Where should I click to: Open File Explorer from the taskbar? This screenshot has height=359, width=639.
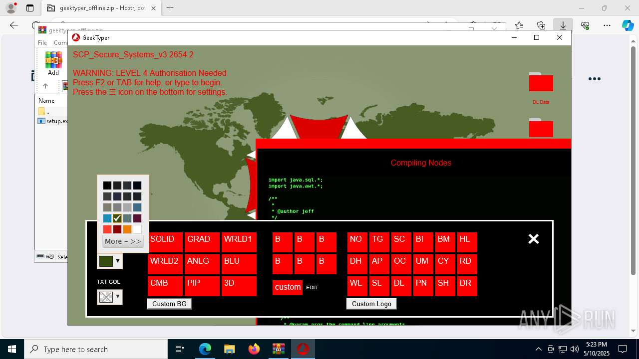[x=230, y=349]
